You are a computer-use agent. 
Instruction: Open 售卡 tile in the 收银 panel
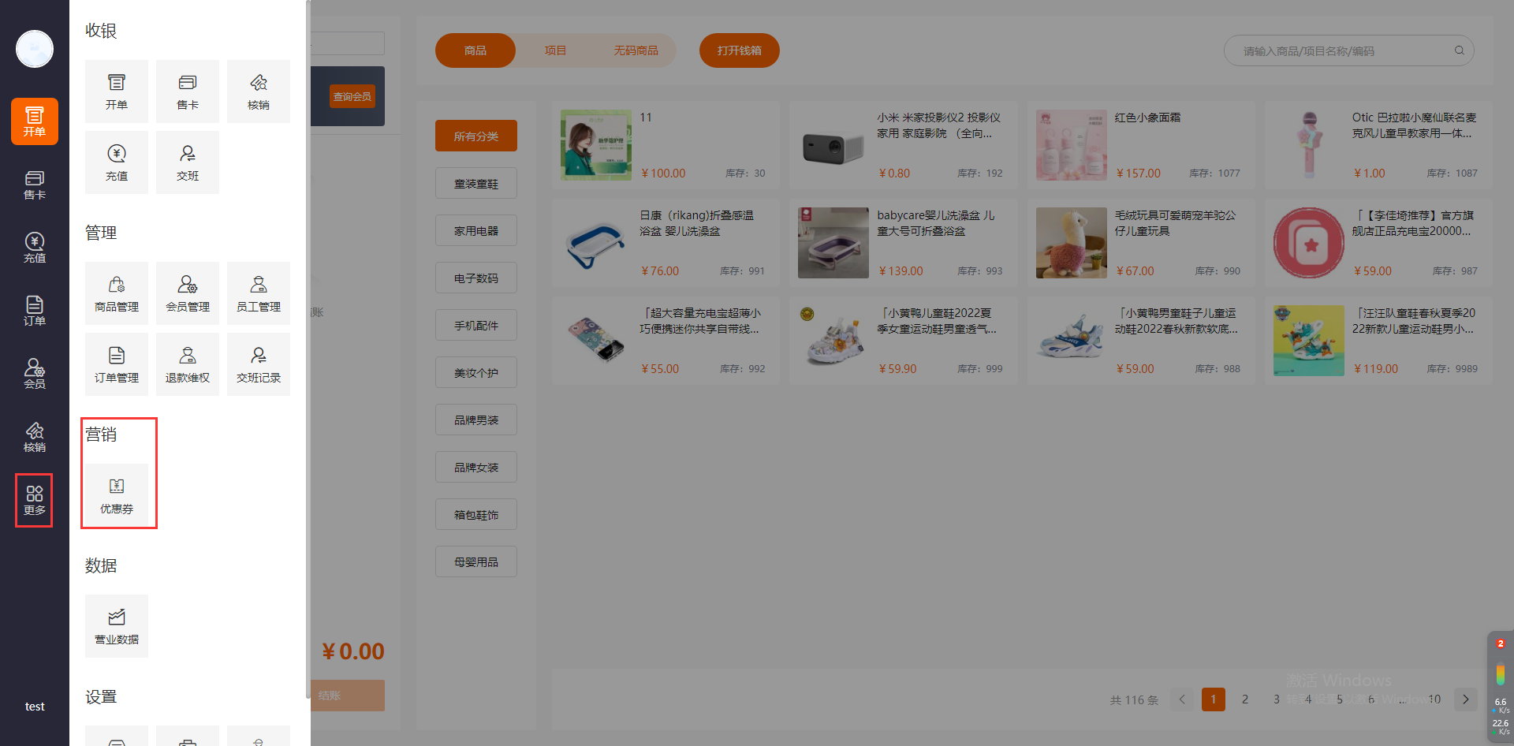tap(188, 91)
